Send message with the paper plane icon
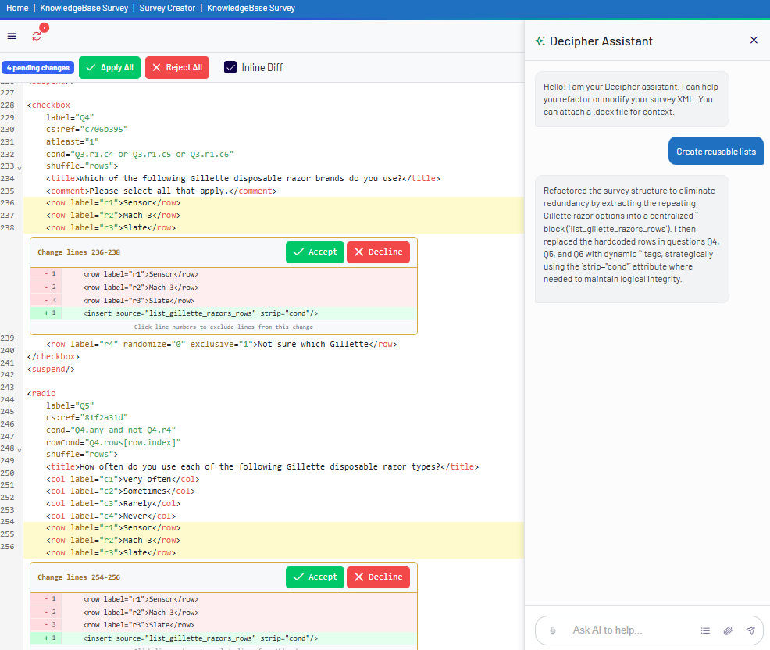 coord(750,630)
